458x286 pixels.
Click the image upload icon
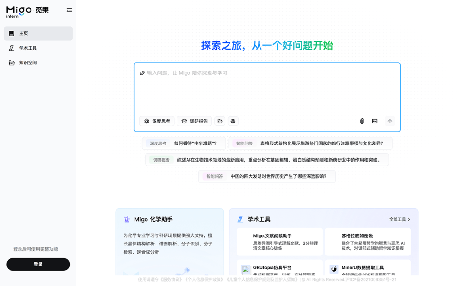coord(375,121)
